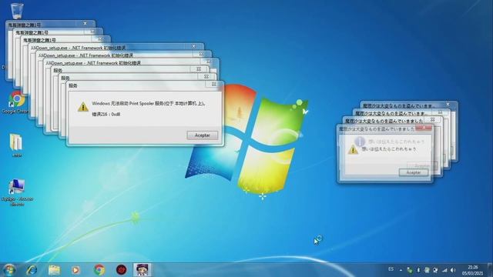Image resolution: width=493 pixels, height=277 pixels.
Task: Close the frontmost JJDown_setup.exe error window
Action: click(209, 62)
